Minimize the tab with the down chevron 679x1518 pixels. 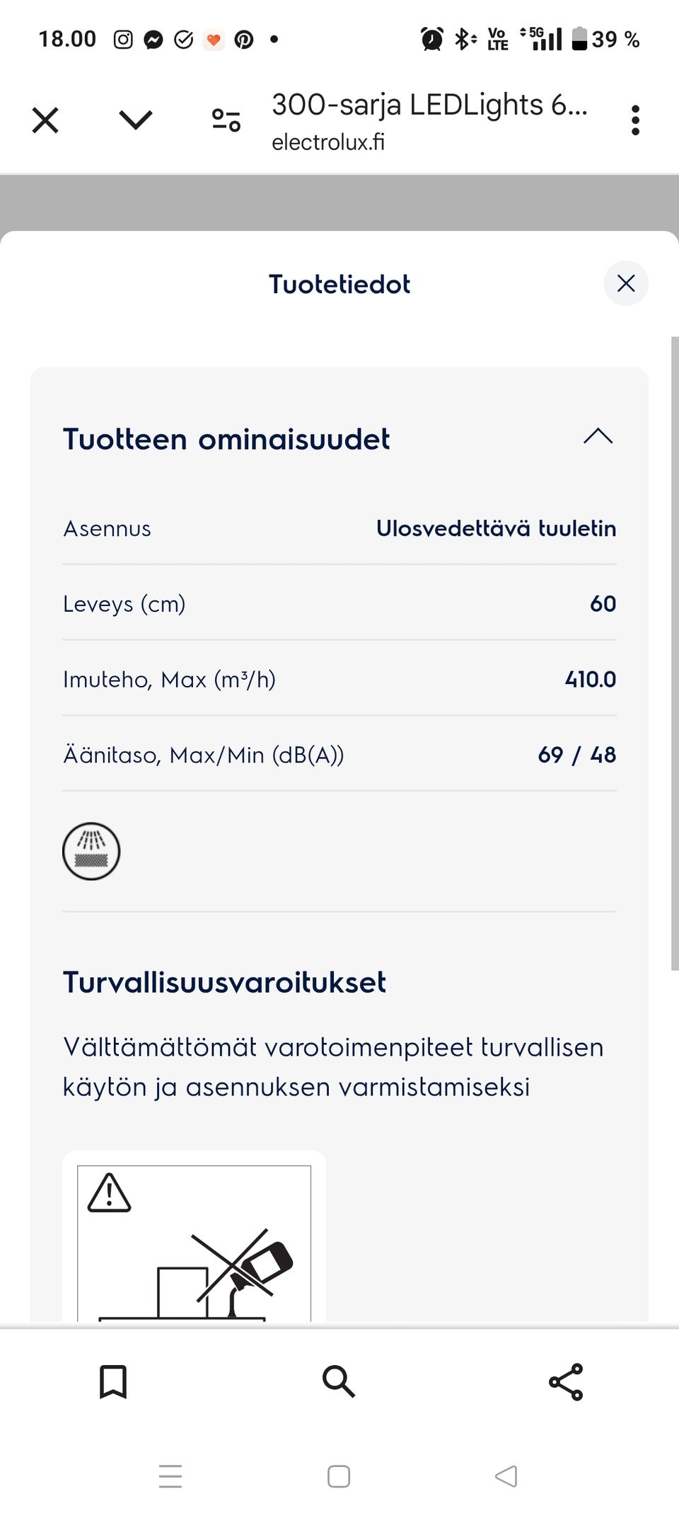tap(136, 120)
